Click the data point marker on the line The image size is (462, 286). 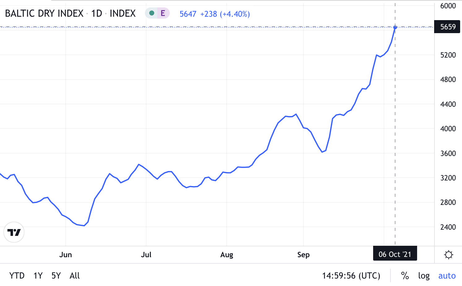(395, 28)
